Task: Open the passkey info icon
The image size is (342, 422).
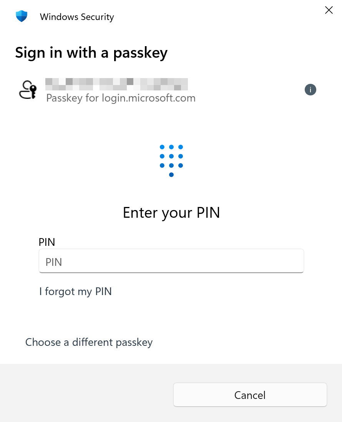Action: (x=310, y=90)
